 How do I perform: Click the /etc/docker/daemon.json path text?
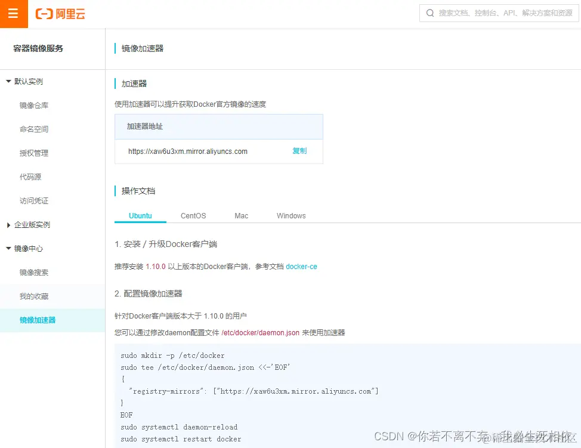point(260,333)
